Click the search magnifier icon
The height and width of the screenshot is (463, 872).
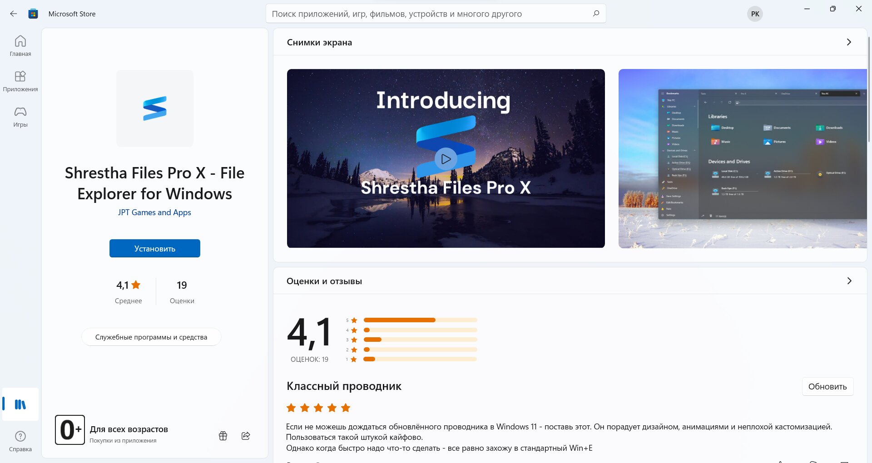point(596,14)
